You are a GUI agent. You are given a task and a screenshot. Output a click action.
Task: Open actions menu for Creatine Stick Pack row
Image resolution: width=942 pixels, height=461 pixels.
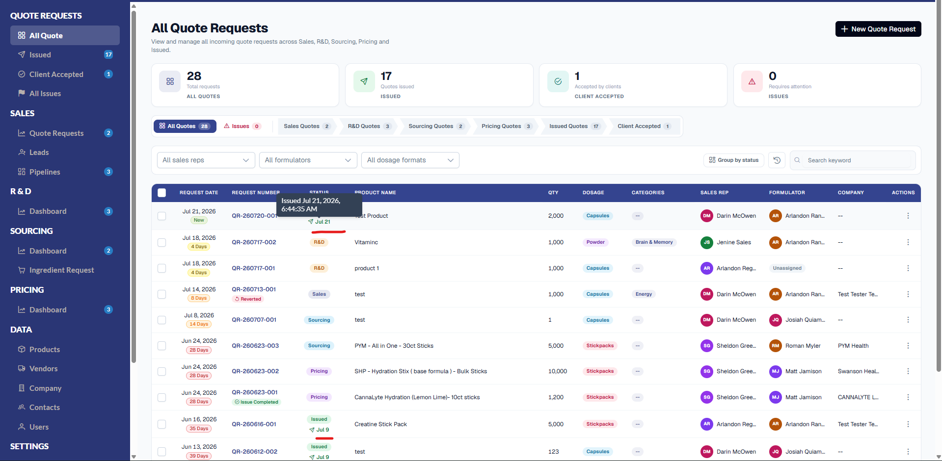(x=908, y=424)
